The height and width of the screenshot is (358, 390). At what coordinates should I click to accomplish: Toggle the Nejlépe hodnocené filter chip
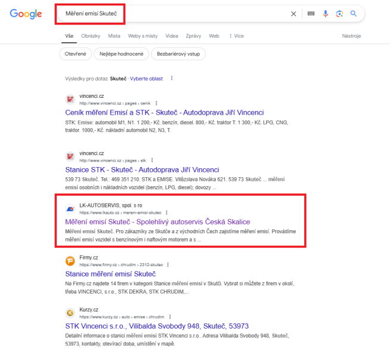(x=122, y=54)
